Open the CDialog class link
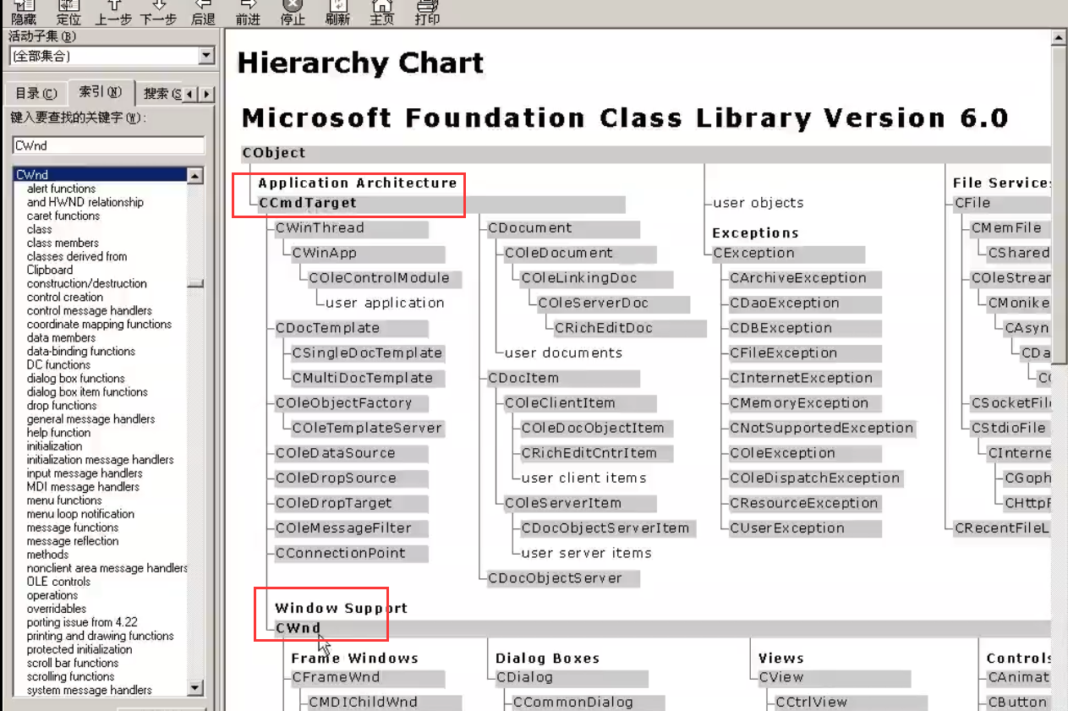This screenshot has height=711, width=1068. tap(524, 677)
